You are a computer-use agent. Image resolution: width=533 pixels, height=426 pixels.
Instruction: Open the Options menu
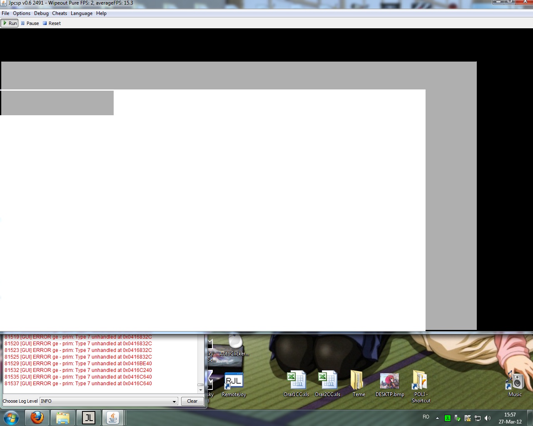tap(22, 13)
